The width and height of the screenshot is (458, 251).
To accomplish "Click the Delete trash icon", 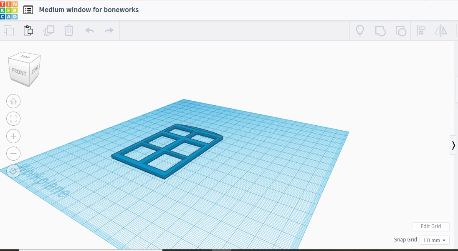I will [x=68, y=30].
